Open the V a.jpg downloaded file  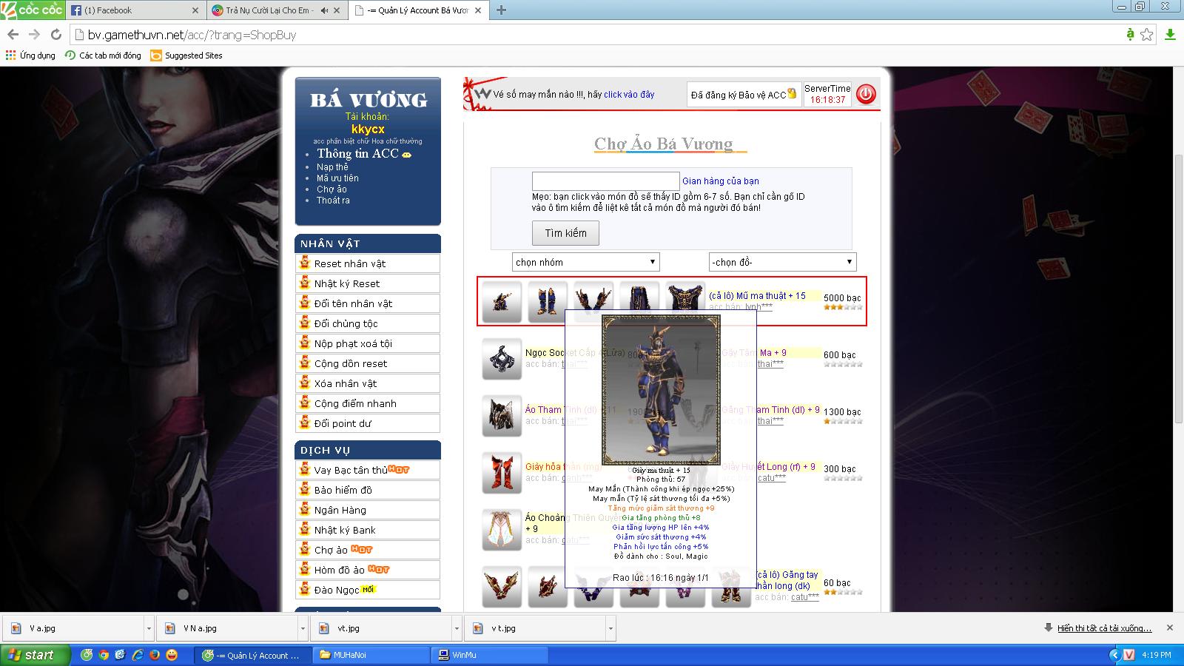pos(74,628)
